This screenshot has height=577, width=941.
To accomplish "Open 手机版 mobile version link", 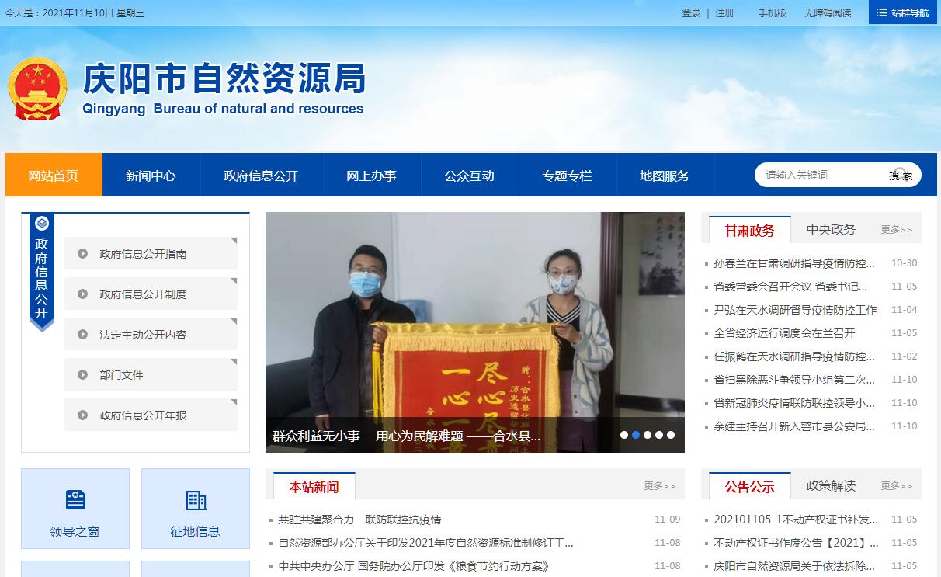I will 773,12.
